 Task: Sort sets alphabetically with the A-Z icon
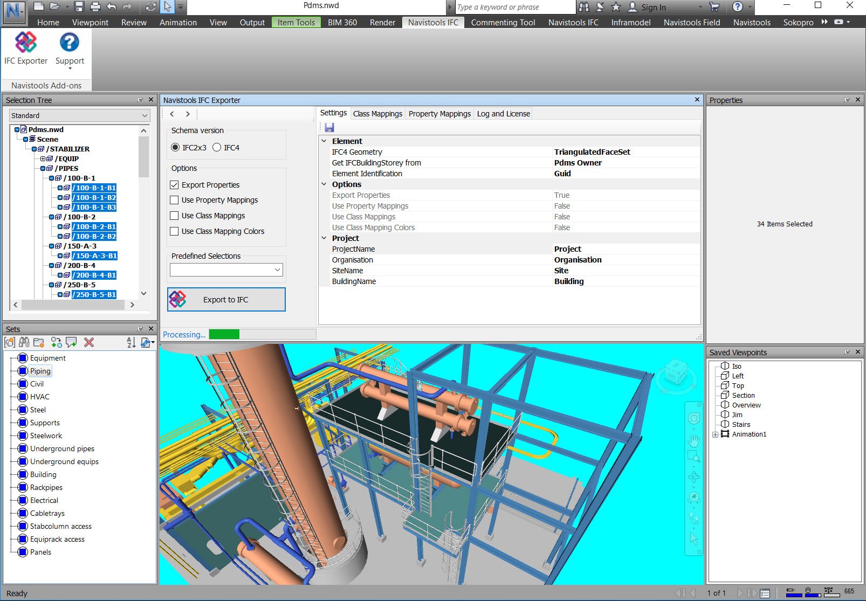(x=131, y=342)
